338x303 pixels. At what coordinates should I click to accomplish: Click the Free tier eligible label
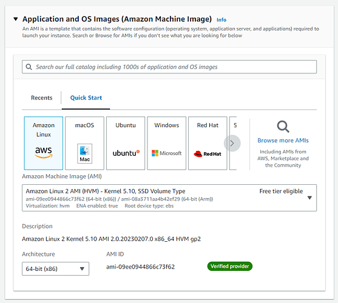coord(281,191)
